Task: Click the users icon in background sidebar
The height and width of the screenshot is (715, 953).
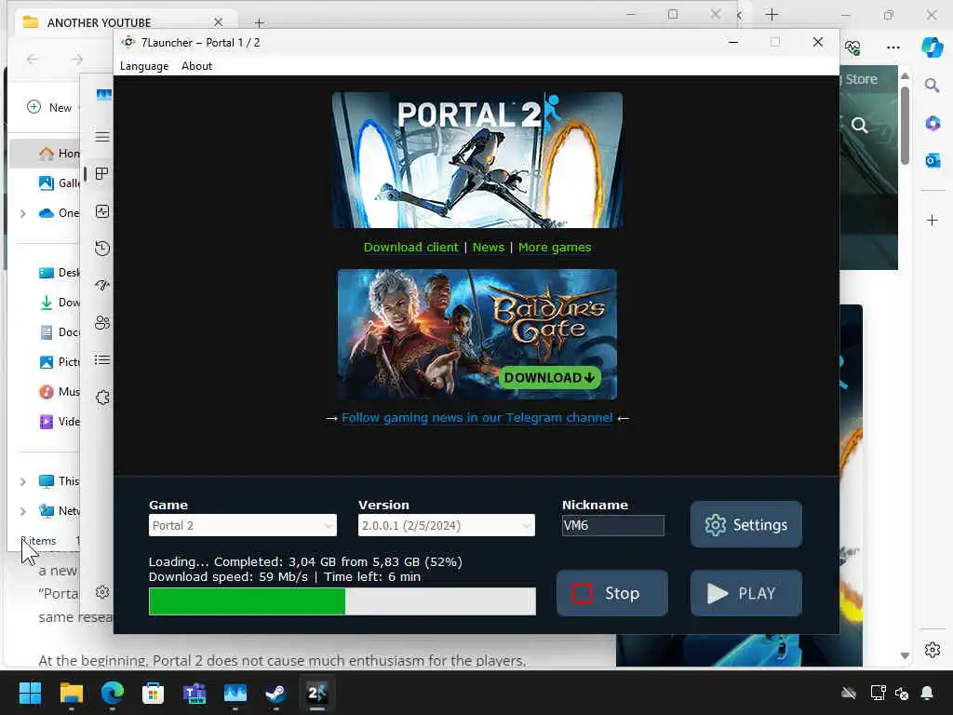Action: click(x=102, y=322)
